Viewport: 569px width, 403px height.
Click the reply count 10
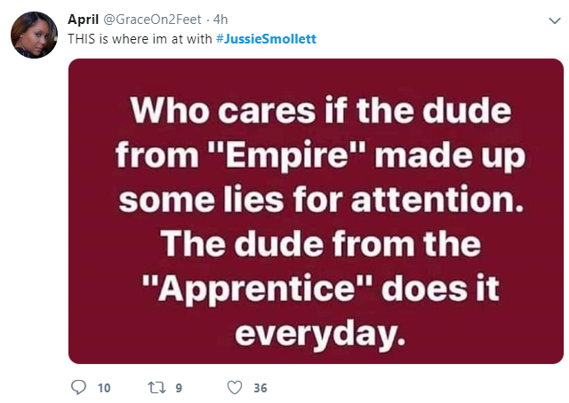point(104,388)
